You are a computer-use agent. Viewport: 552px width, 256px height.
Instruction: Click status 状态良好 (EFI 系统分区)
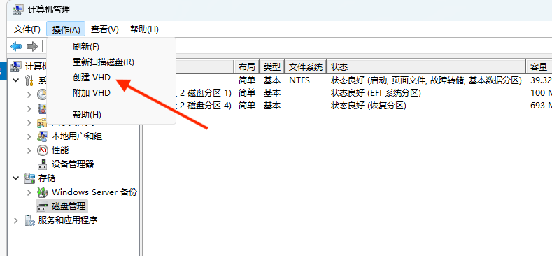[376, 93]
